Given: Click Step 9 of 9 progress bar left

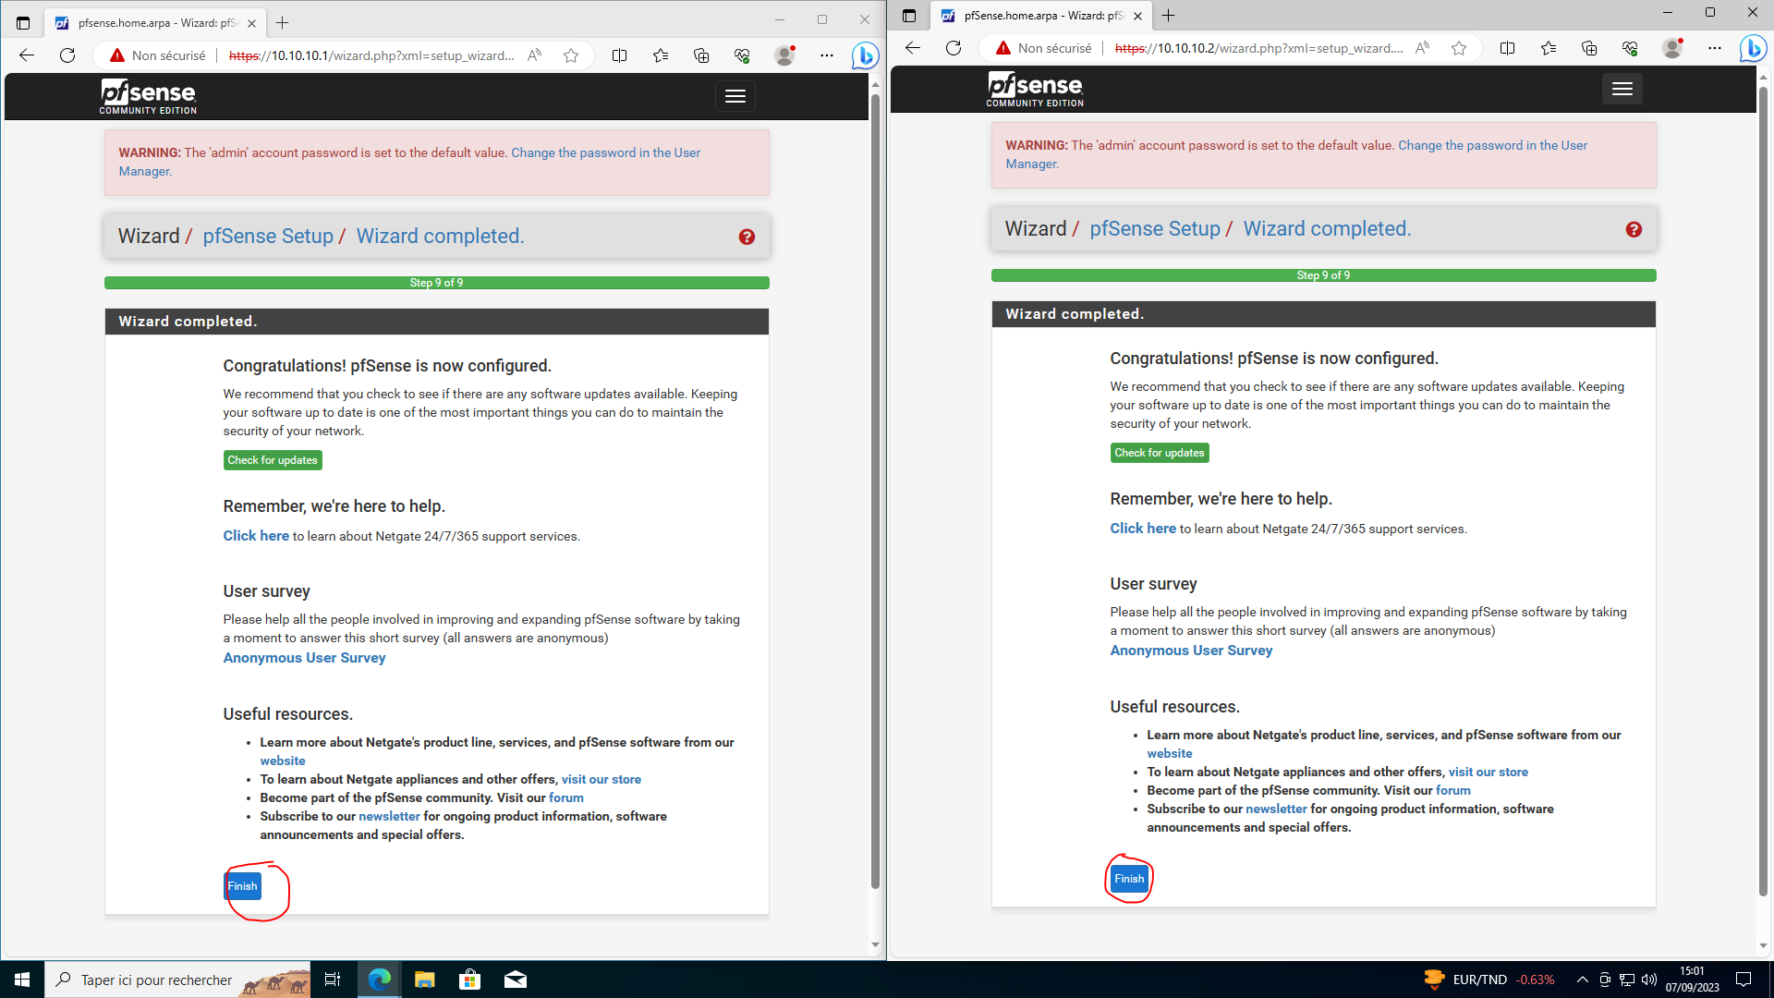Looking at the screenshot, I should tap(436, 283).
